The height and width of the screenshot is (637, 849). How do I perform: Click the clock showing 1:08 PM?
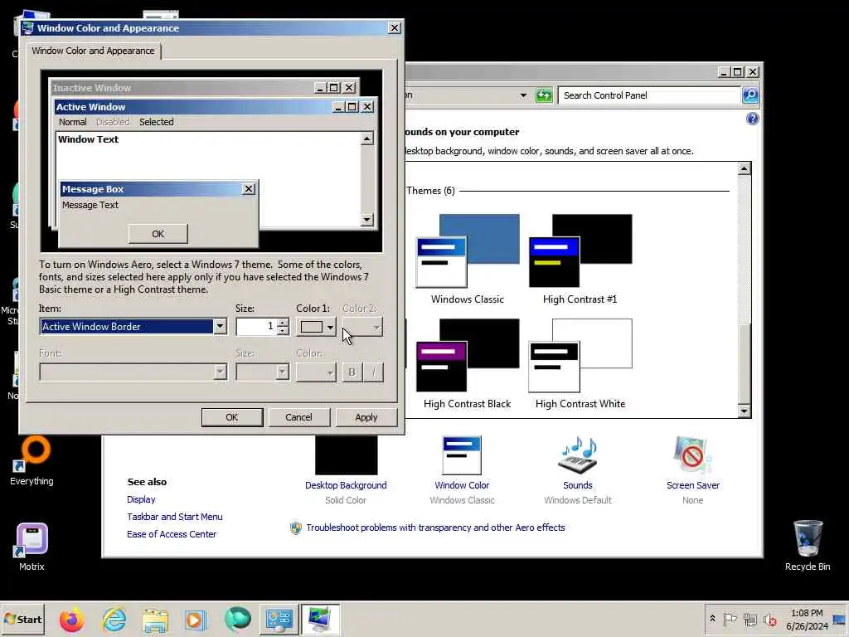pyautogui.click(x=807, y=613)
